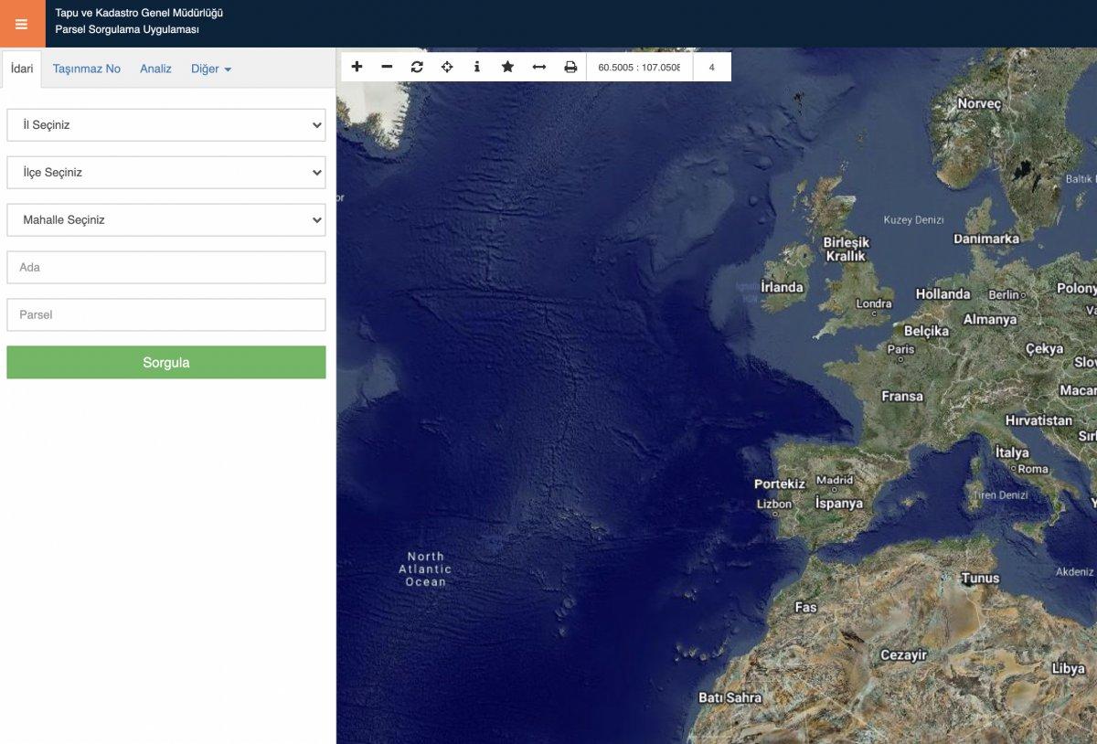Select the info query tool

[x=477, y=67]
